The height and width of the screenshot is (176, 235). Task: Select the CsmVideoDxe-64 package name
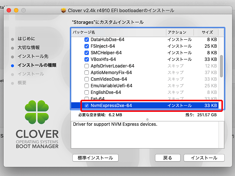[x=109, y=79]
